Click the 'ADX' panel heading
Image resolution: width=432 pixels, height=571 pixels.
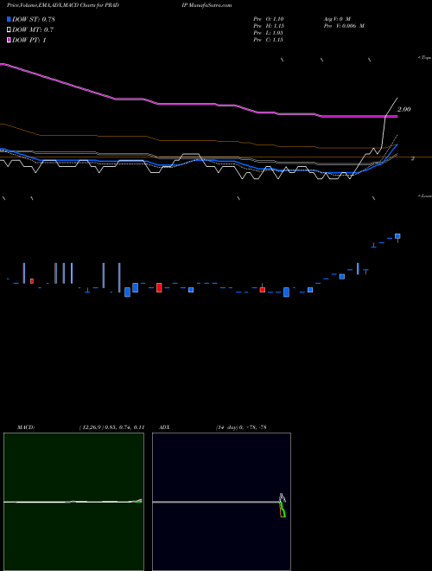tap(164, 427)
